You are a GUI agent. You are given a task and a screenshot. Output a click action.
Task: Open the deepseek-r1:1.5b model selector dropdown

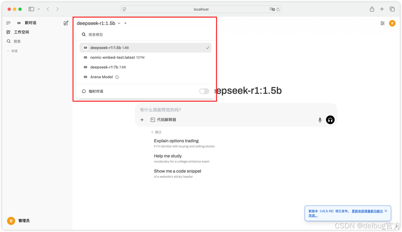[98, 23]
